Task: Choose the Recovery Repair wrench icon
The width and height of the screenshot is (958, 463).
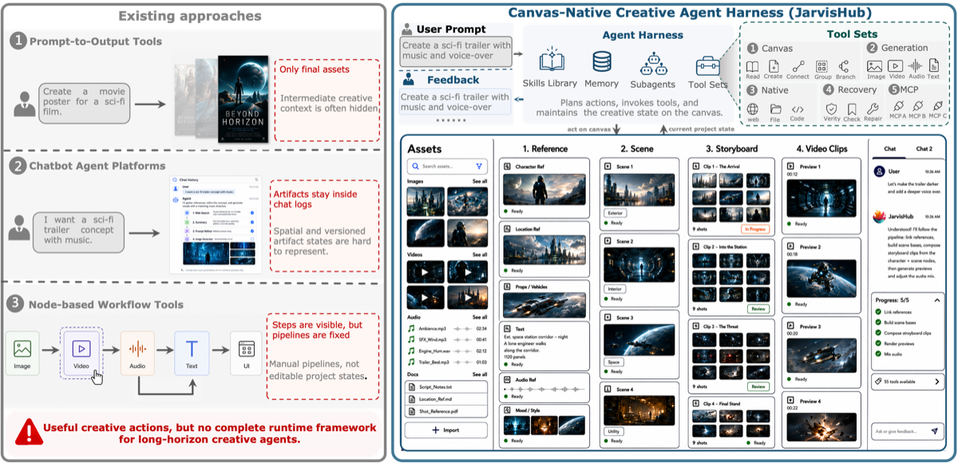Action: (x=873, y=109)
